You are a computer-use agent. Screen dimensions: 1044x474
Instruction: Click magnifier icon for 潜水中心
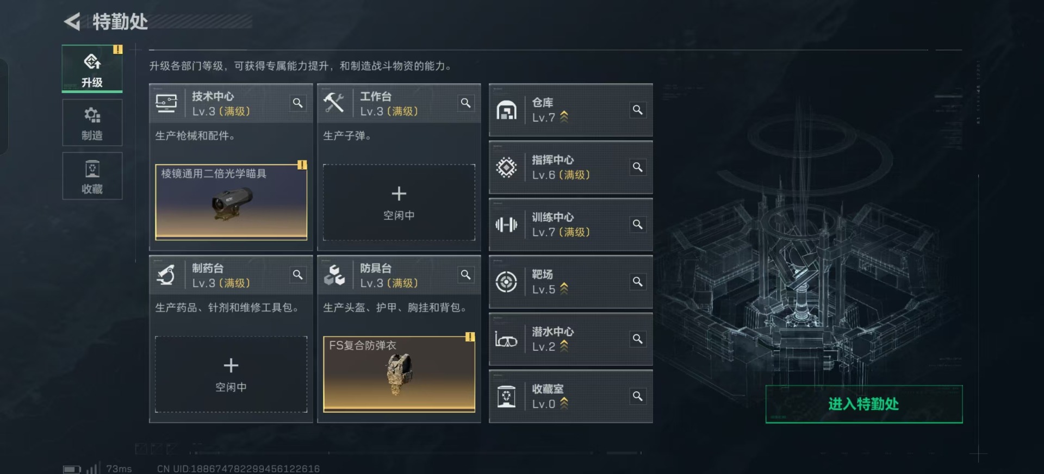(x=638, y=339)
